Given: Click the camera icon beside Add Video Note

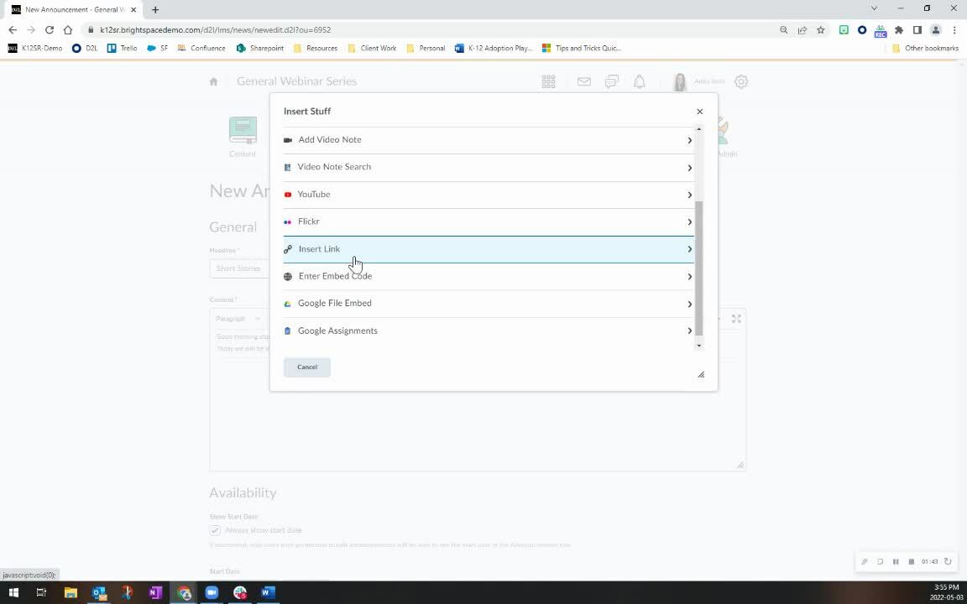Looking at the screenshot, I should pyautogui.click(x=287, y=140).
